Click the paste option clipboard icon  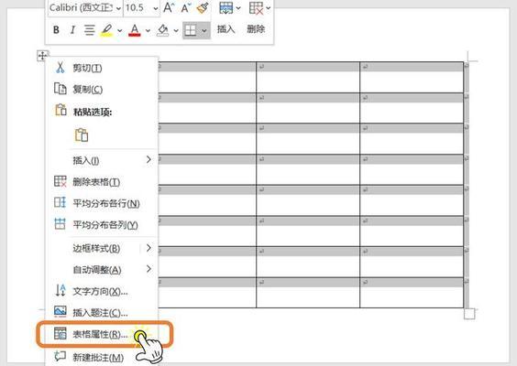pos(82,135)
